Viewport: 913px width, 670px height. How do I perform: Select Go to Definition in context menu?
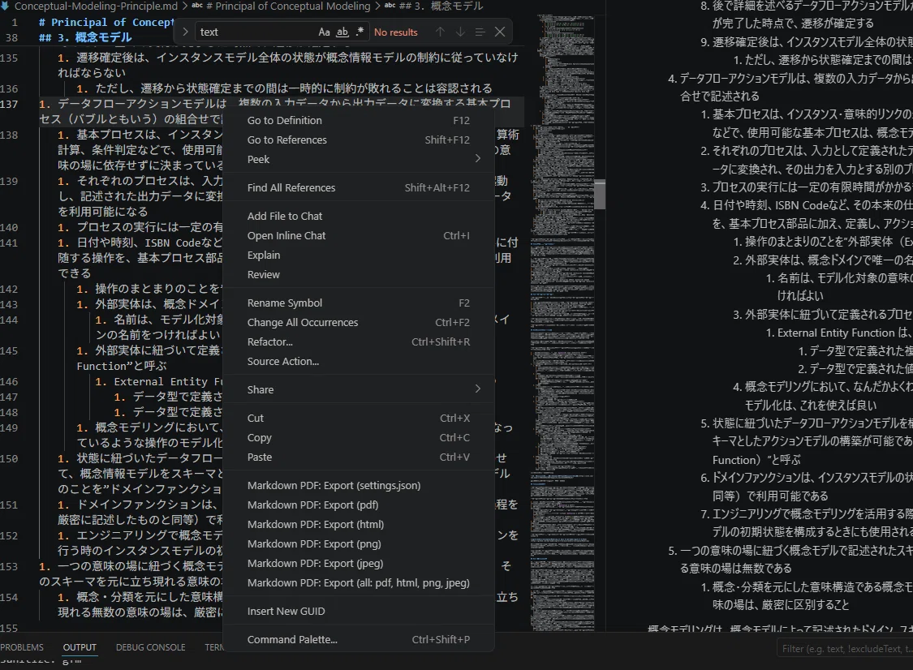359,121
